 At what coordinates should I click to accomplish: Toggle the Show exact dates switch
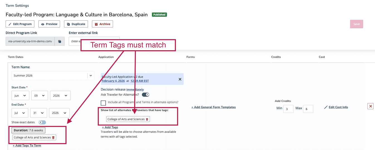[42, 122]
